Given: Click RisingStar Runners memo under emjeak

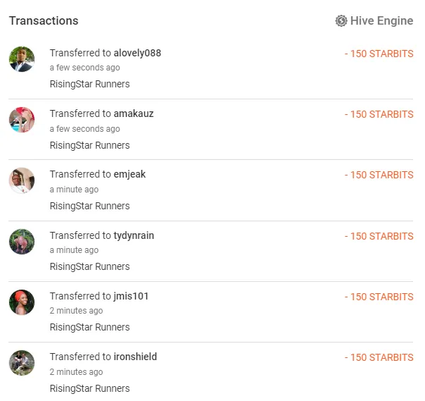Looking at the screenshot, I should point(89,206).
